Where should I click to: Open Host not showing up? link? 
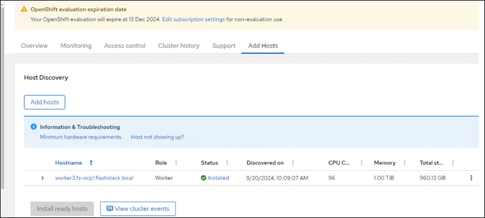(x=157, y=137)
